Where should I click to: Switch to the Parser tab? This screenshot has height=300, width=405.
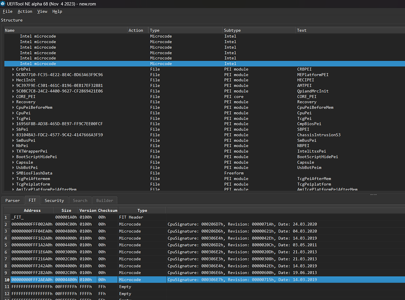coord(12,200)
